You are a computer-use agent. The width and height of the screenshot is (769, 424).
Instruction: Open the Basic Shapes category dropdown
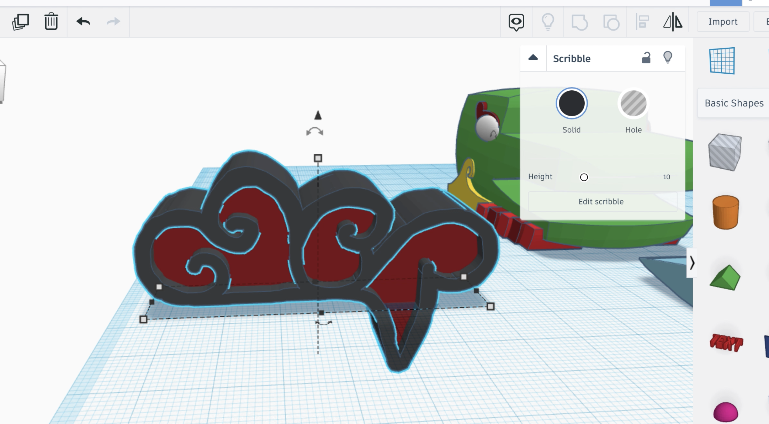click(734, 103)
